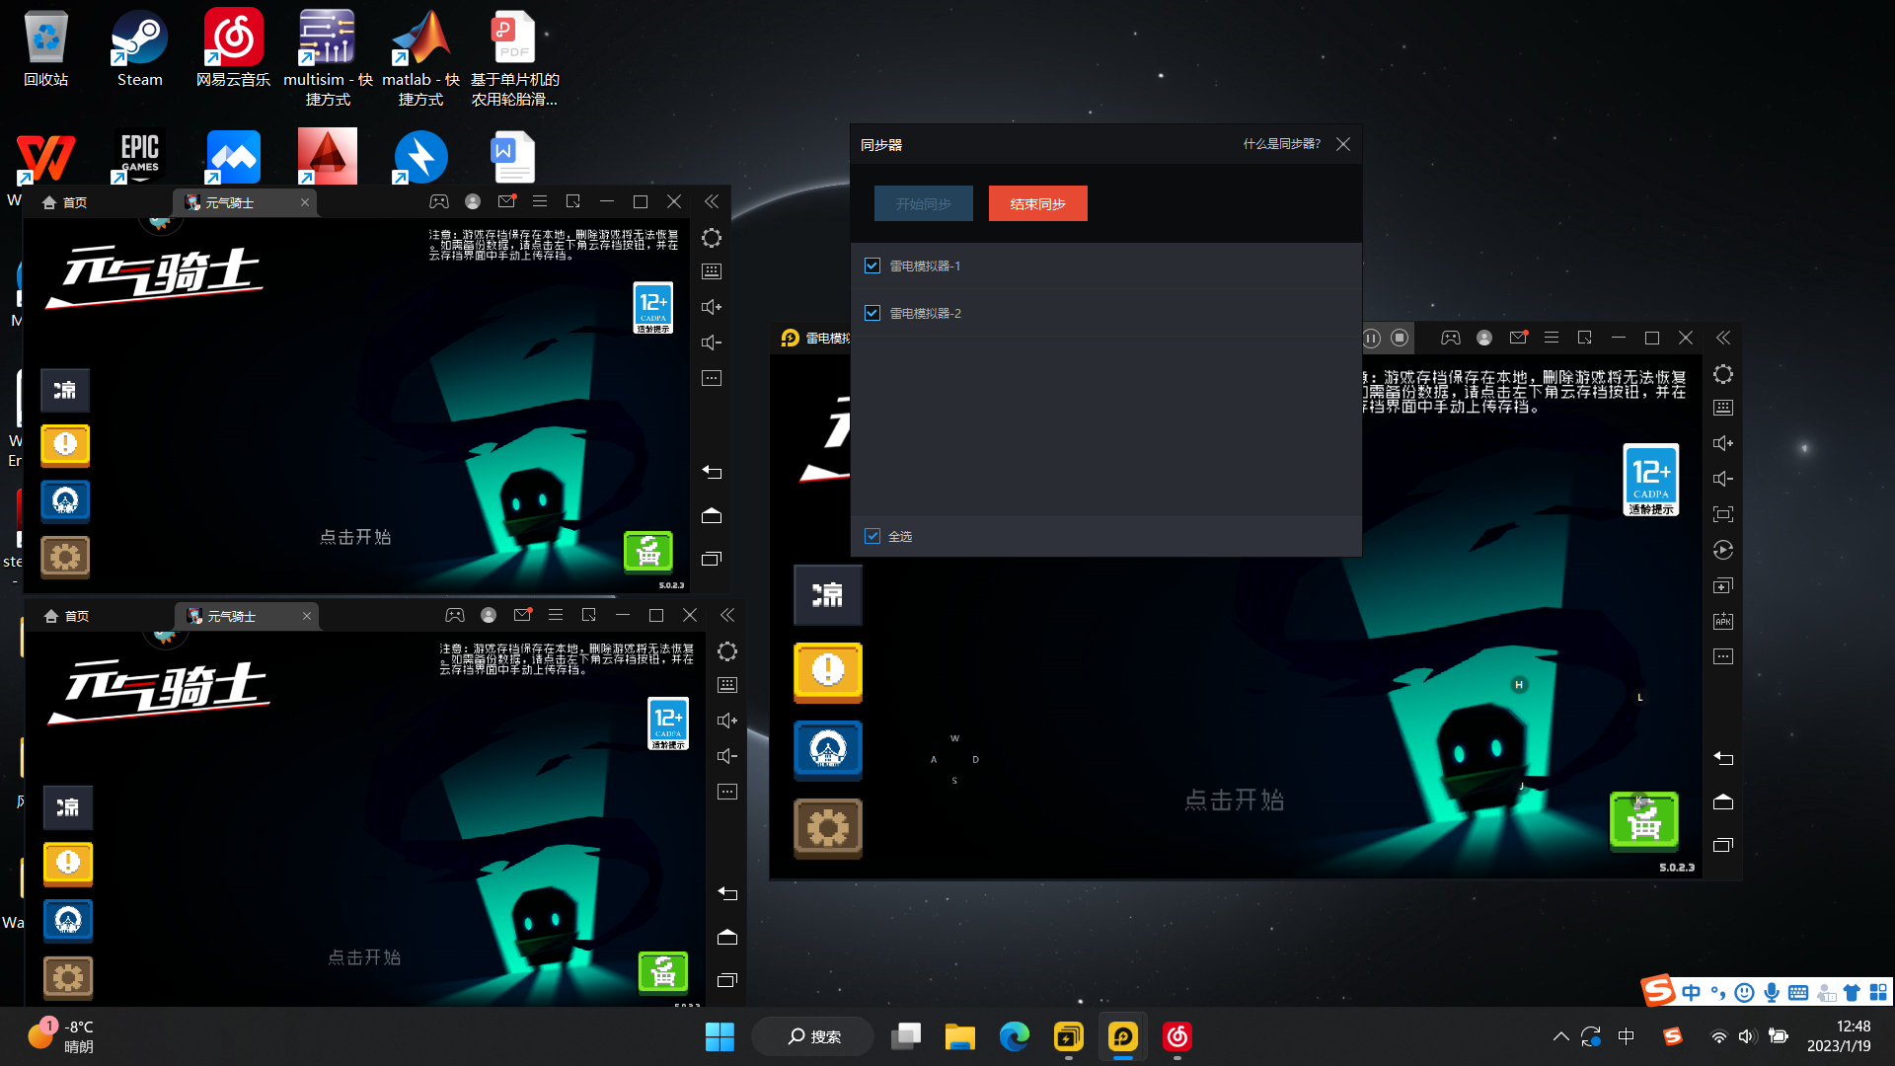Open hamburger menu in bottom-left emulator titlebar

click(556, 615)
